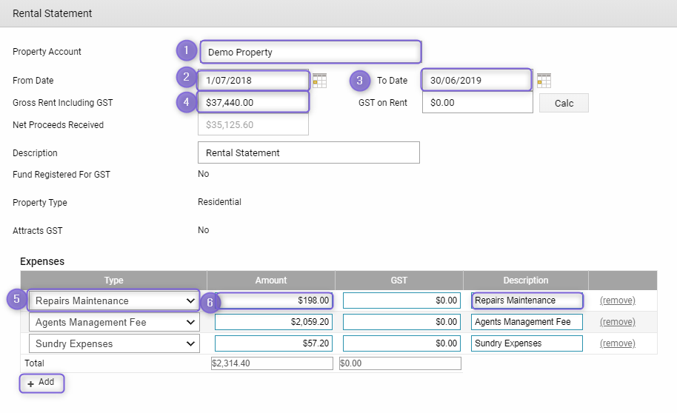Remove the Repairs Maintenance expense row

(618, 300)
